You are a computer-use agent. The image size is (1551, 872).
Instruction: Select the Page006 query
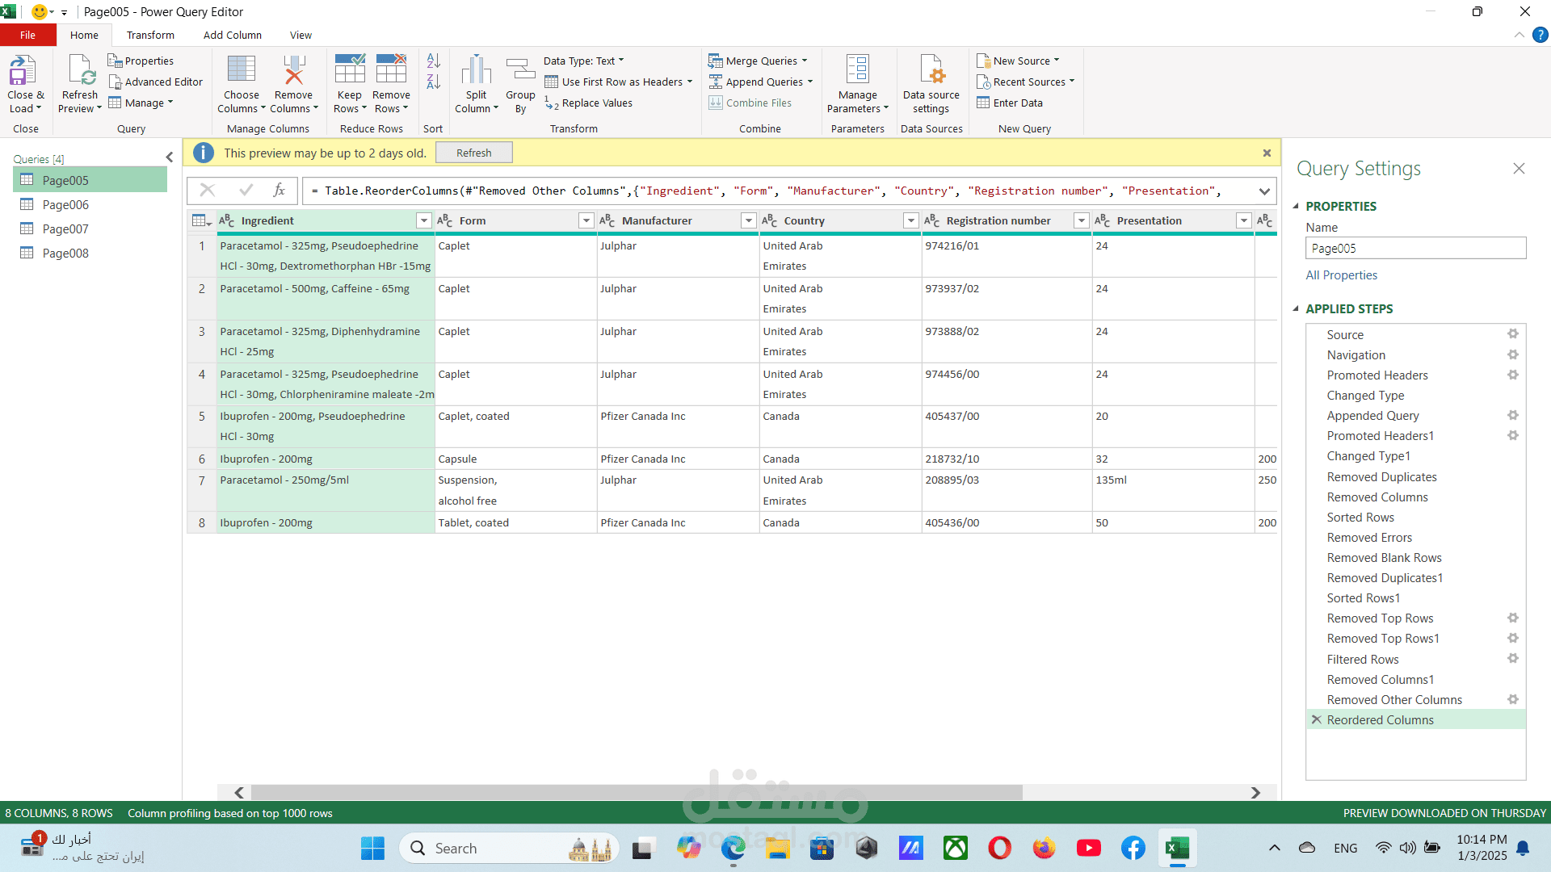tap(90, 204)
